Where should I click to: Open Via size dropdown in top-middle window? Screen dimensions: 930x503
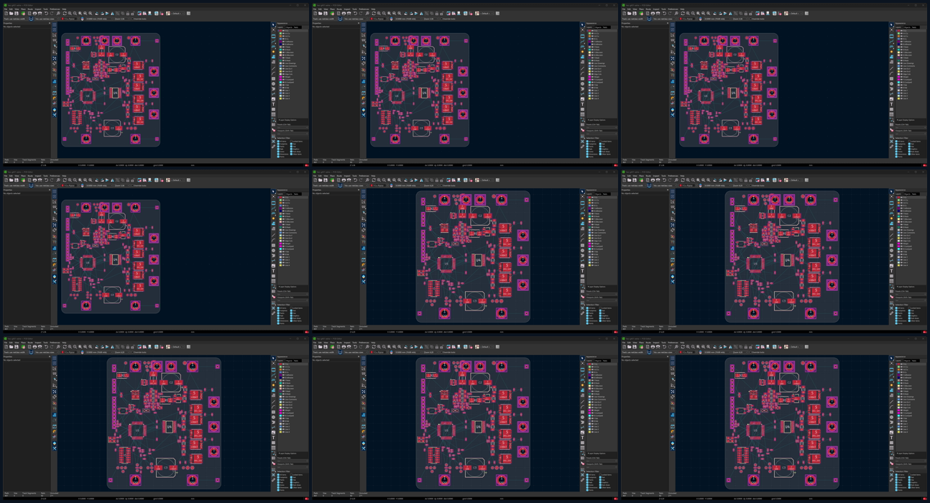[x=356, y=19]
